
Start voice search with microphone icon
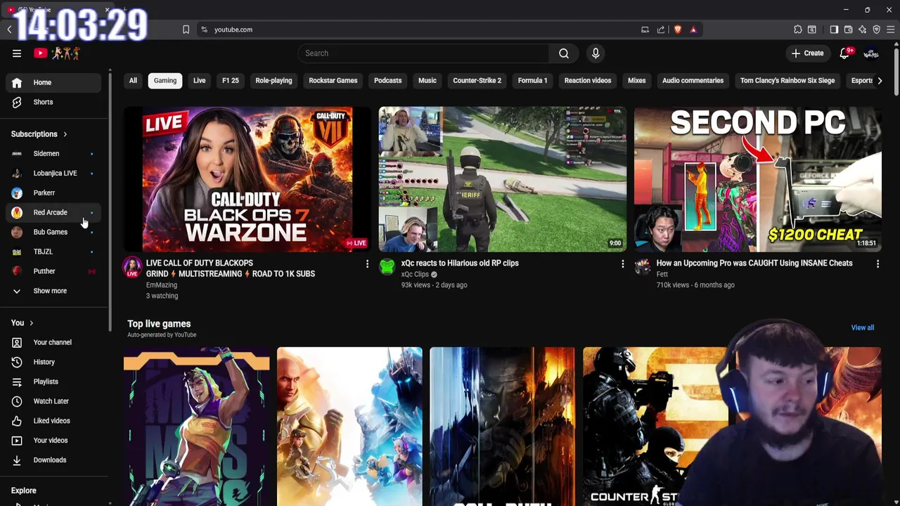tap(596, 53)
